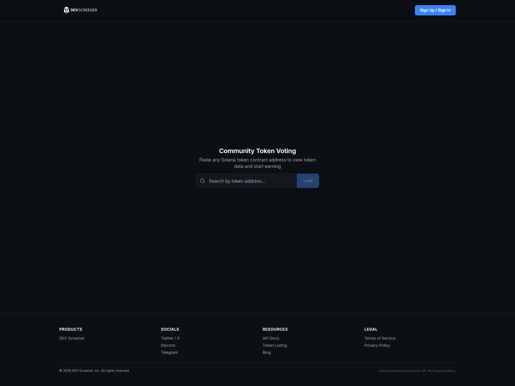Open the Discord social link
Viewport: 515px width, 386px height.
tap(168, 345)
